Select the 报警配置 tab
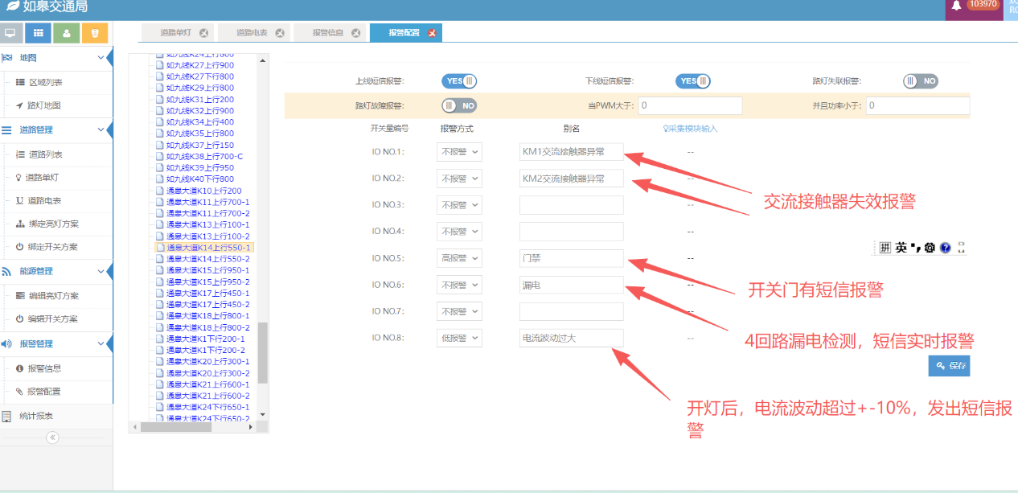The image size is (1018, 493). pos(405,33)
